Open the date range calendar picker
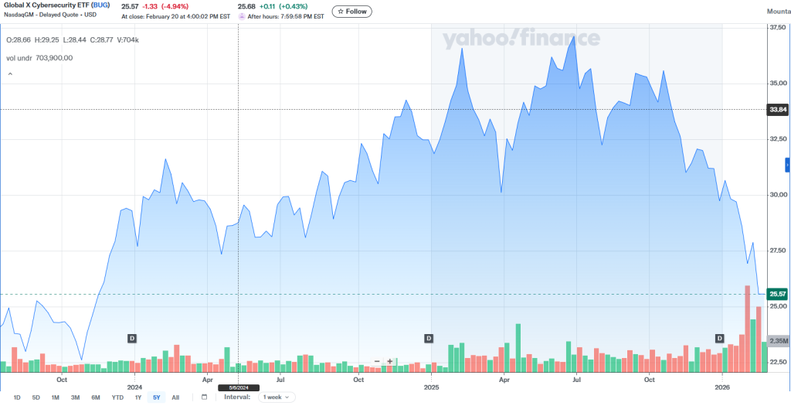Image resolution: width=791 pixels, height=406 pixels. pyautogui.click(x=204, y=397)
